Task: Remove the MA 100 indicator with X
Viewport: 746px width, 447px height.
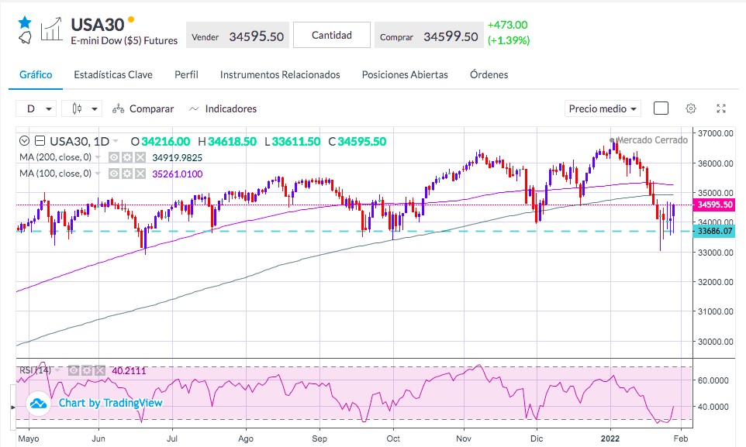Action: pyautogui.click(x=140, y=174)
